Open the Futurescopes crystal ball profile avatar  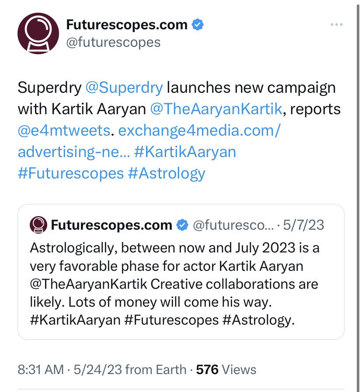click(38, 34)
